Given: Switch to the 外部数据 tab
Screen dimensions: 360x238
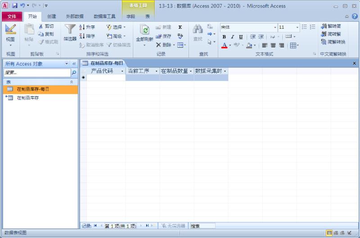Looking at the screenshot, I should point(75,16).
